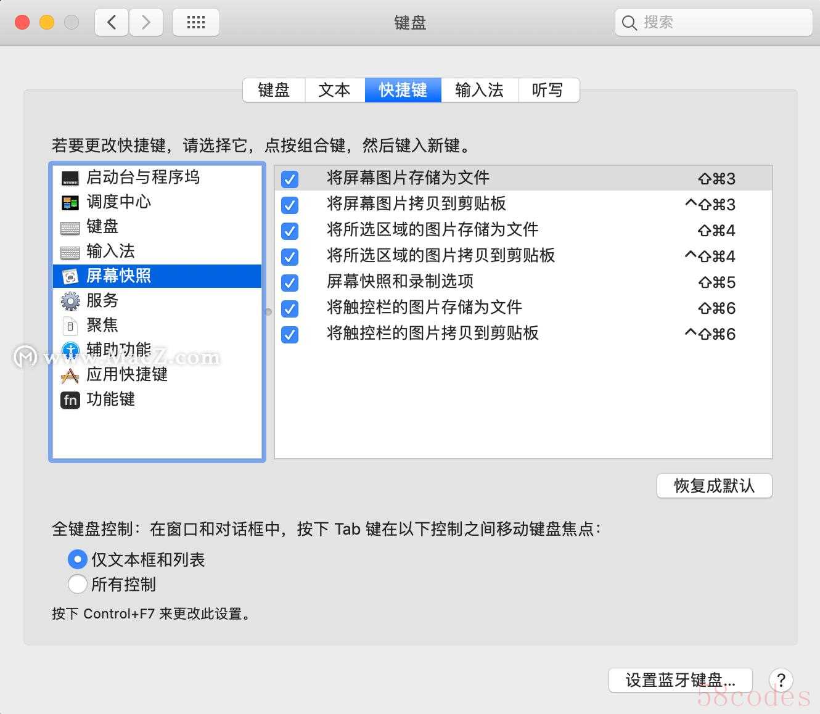The image size is (820, 714).
Task: Open the 输入法 tab
Action: 480,90
